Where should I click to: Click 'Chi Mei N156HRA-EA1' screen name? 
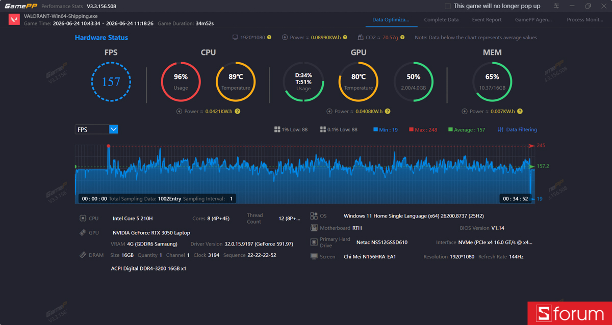pos(370,257)
